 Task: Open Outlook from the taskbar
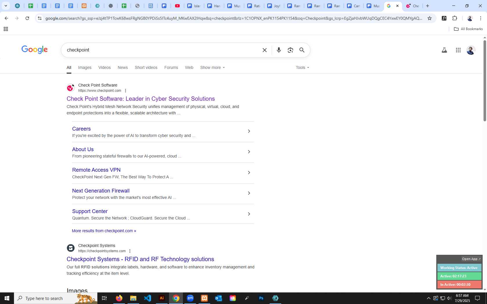coord(219,298)
